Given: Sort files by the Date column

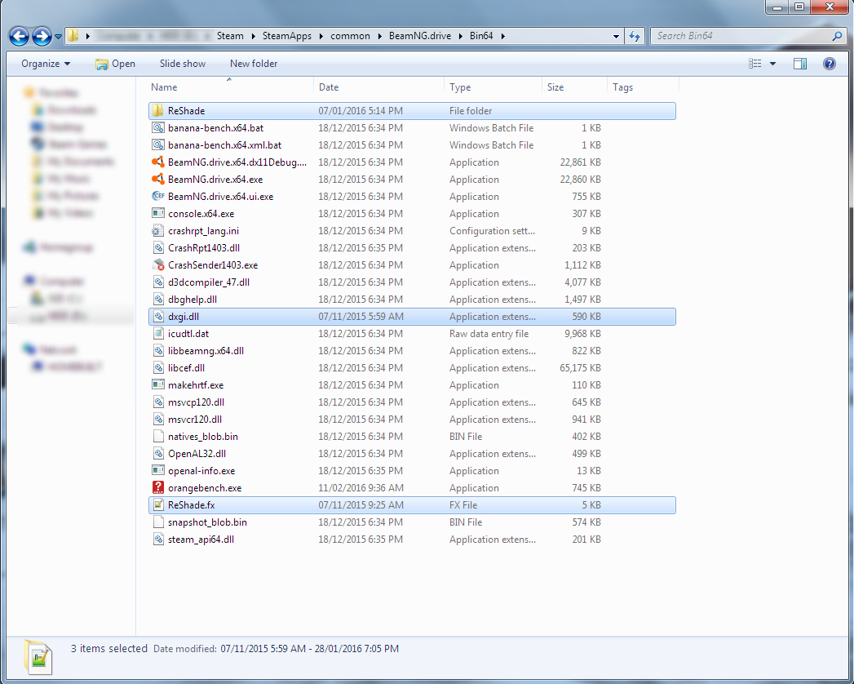Looking at the screenshot, I should (378, 87).
